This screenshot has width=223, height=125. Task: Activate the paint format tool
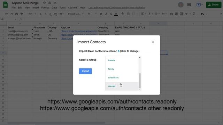22,14
